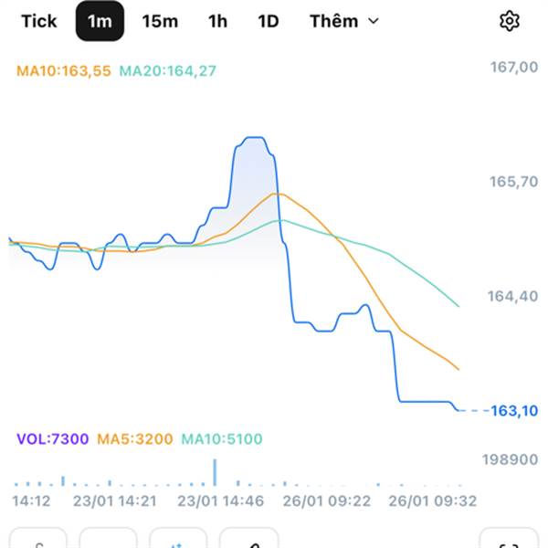This screenshot has height=548, width=548.
Task: Select the 1m timeframe tab
Action: (100, 21)
